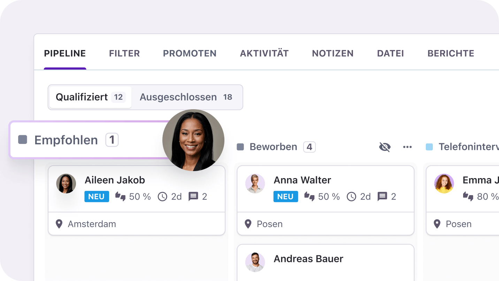
Task: Click clock icon on Aileen Jakob card
Action: pyautogui.click(x=162, y=197)
